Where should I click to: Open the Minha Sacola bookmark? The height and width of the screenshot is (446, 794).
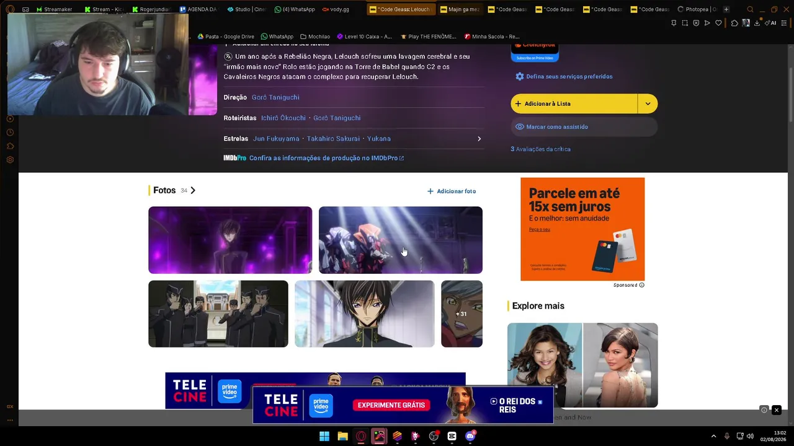pyautogui.click(x=491, y=37)
